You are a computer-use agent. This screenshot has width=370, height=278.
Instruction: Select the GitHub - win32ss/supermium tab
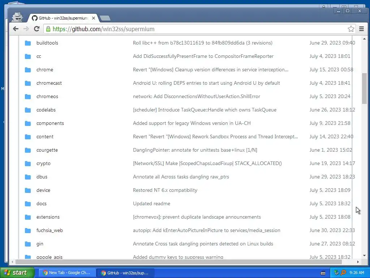pyautogui.click(x=63, y=18)
